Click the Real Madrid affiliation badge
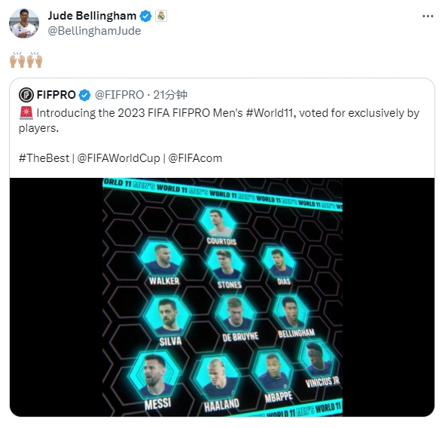The image size is (442, 428). [x=161, y=16]
